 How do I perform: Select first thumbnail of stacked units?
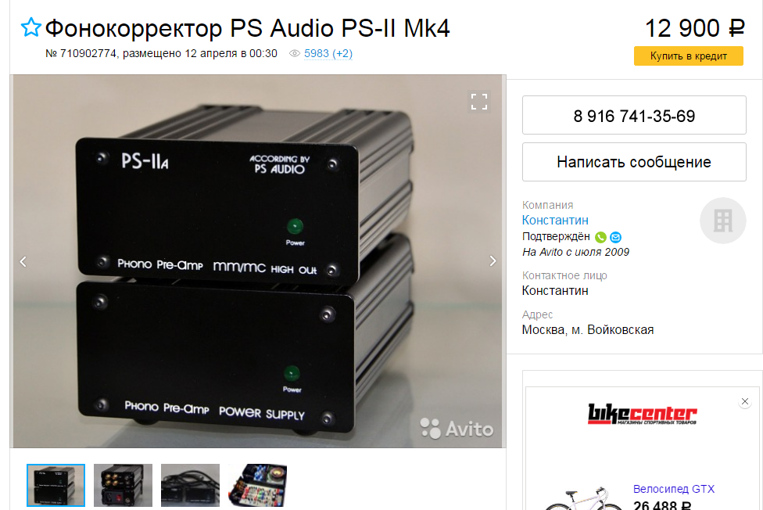56,485
